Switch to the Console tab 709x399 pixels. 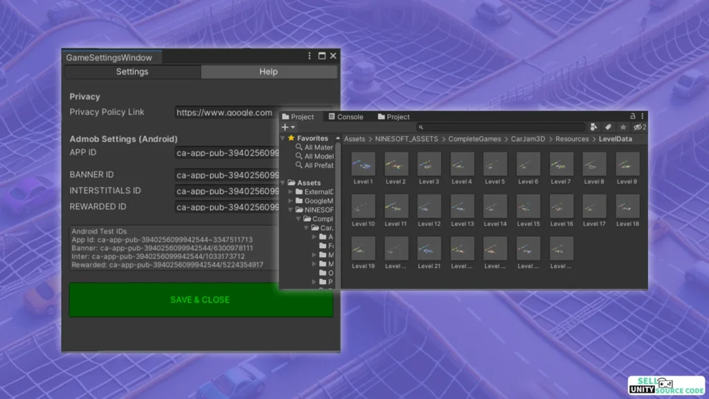click(345, 116)
